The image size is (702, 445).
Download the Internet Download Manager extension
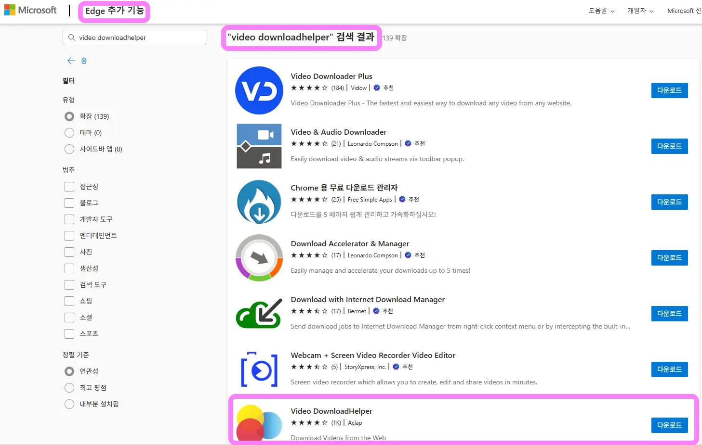coord(669,314)
